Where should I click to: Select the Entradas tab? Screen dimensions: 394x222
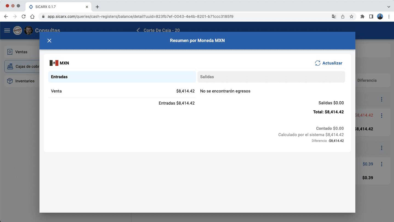[122, 77]
